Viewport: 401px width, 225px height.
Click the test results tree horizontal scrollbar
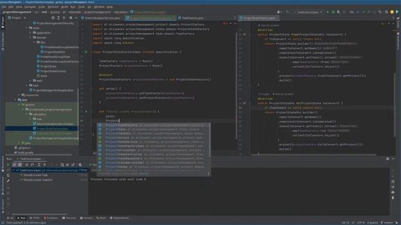coord(39,214)
